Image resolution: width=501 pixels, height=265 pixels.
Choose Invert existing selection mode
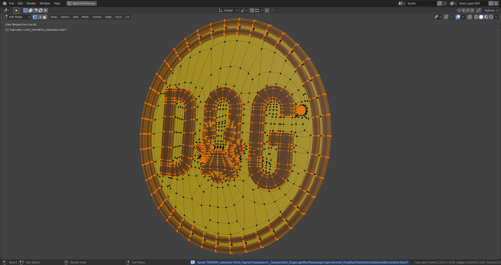pos(40,10)
